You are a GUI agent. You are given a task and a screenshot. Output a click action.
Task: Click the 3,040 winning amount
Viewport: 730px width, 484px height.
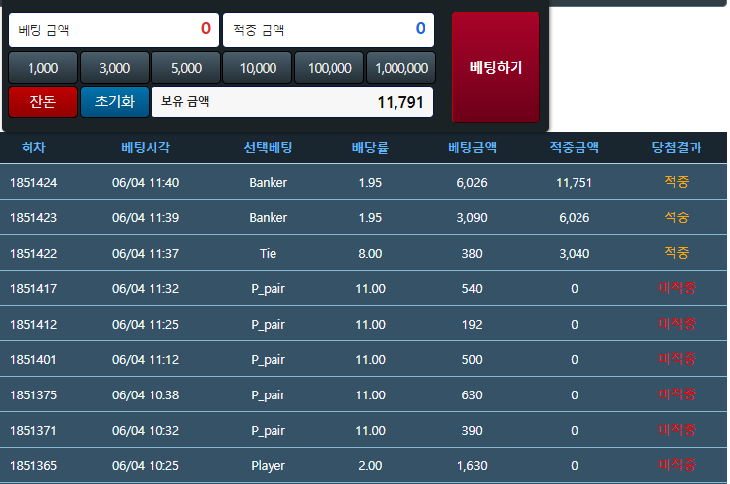[x=574, y=253]
